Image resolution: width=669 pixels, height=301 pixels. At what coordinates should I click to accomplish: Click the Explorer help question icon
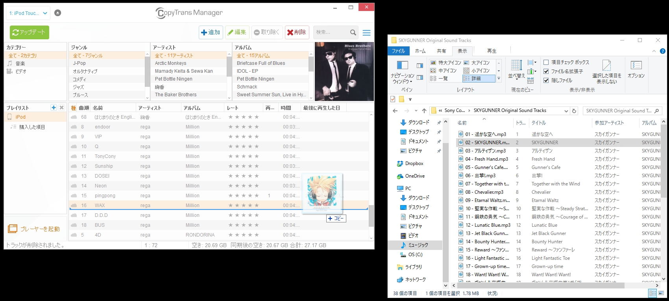[662, 51]
